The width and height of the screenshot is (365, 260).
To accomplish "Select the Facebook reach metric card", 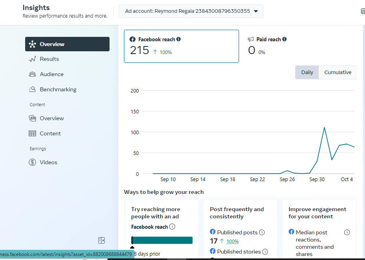I will (182, 46).
